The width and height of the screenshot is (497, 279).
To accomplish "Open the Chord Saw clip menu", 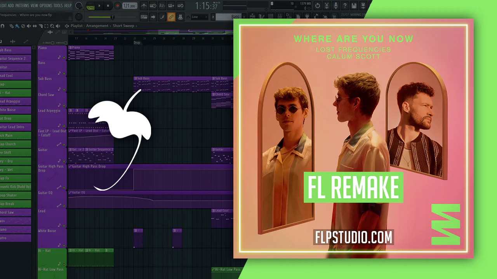I will point(213,94).
